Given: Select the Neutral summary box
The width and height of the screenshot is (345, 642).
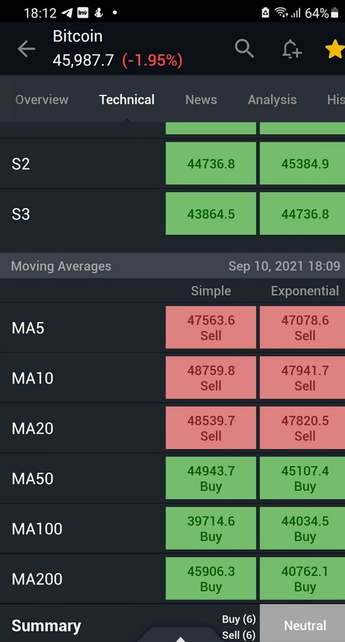Looking at the screenshot, I should pyautogui.click(x=303, y=625).
